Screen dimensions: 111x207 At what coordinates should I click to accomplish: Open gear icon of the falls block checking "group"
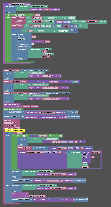tap(13, 30)
